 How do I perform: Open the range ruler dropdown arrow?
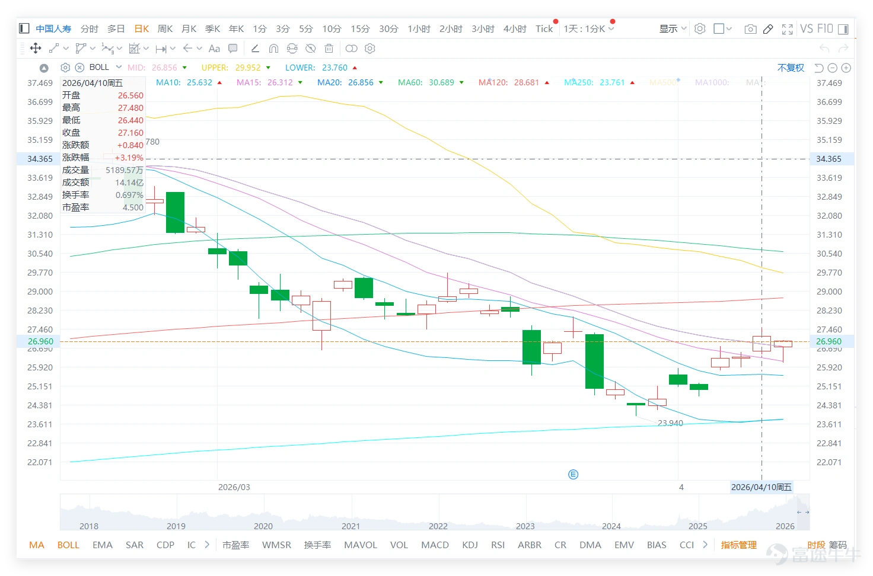coord(173,49)
